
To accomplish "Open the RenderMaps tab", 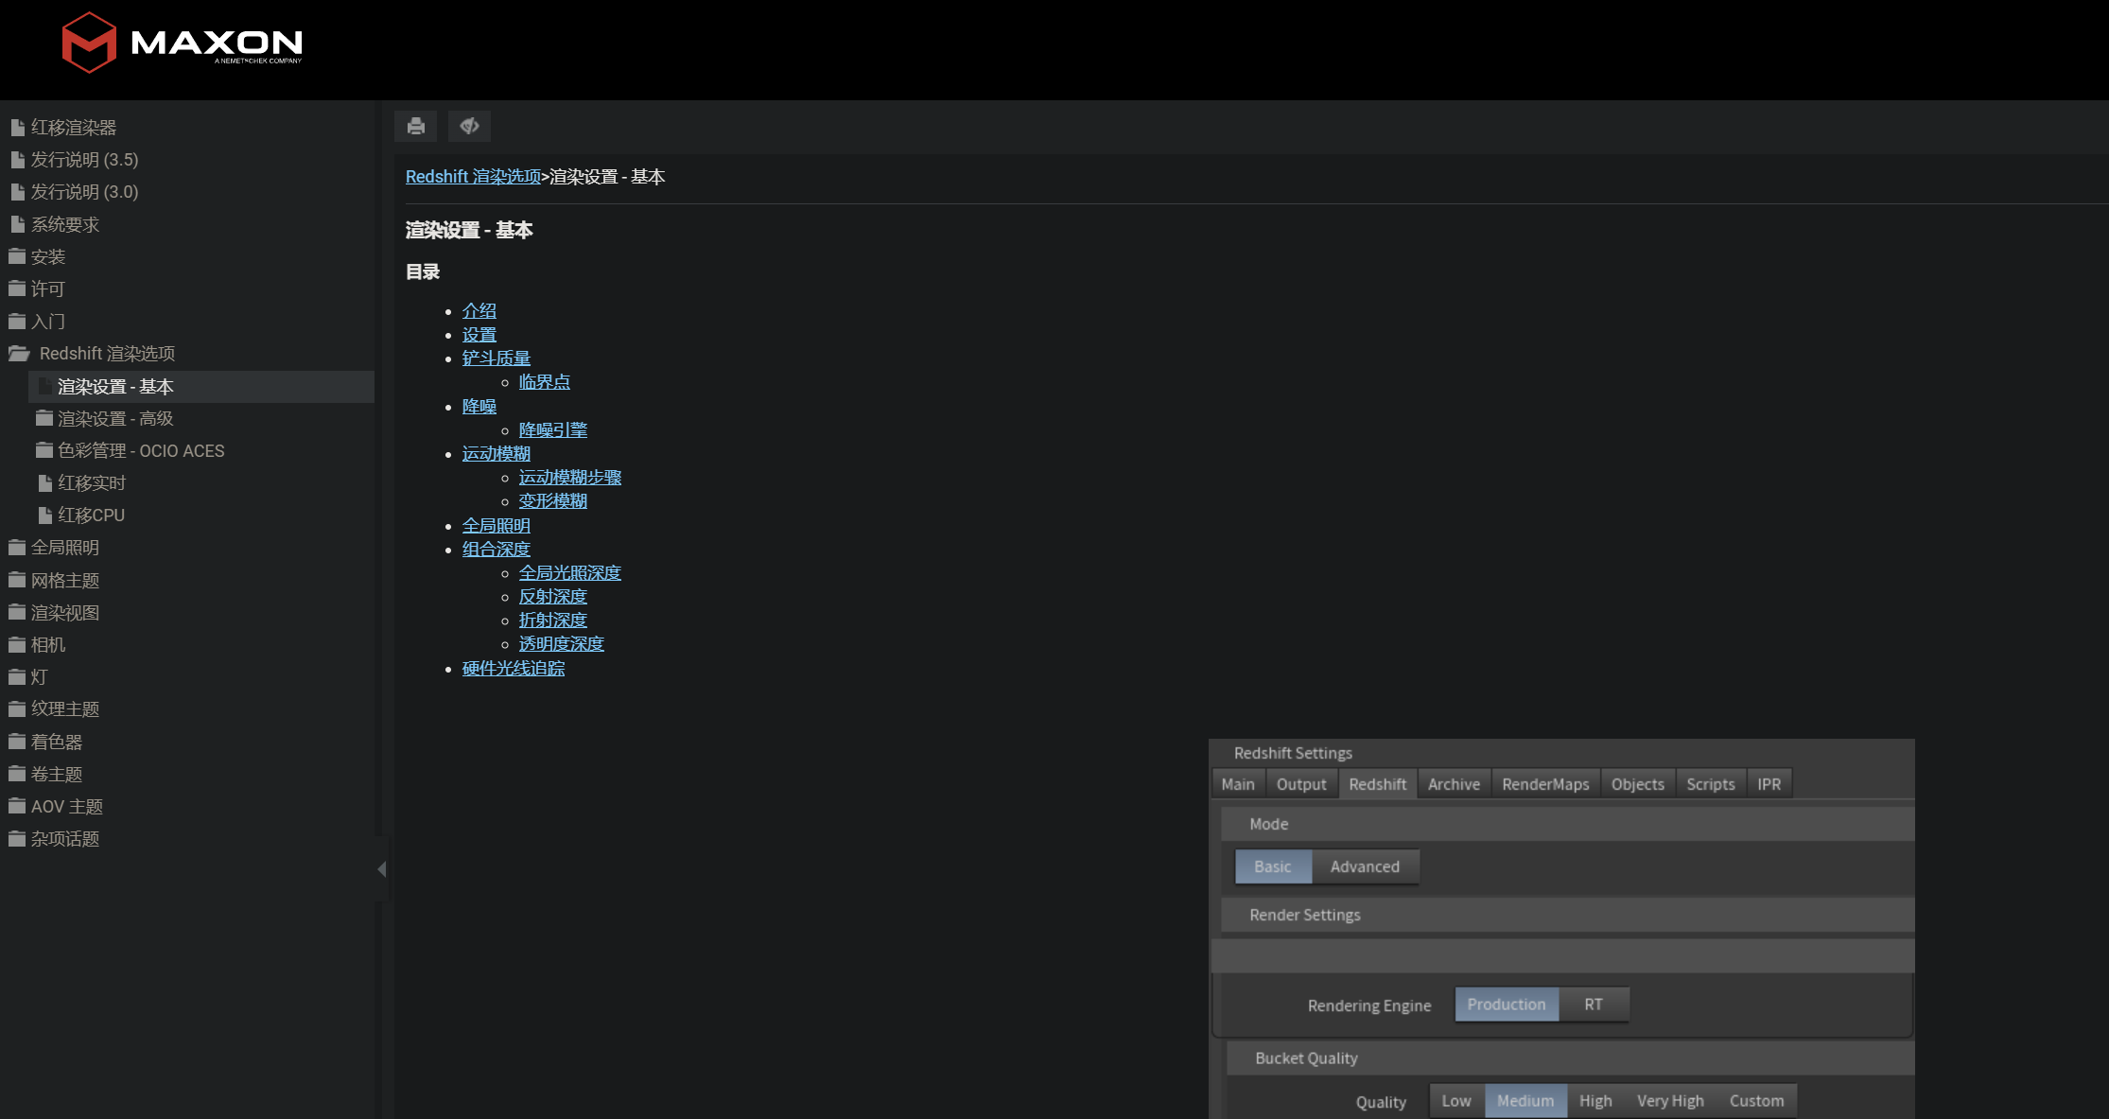I will coord(1546,784).
